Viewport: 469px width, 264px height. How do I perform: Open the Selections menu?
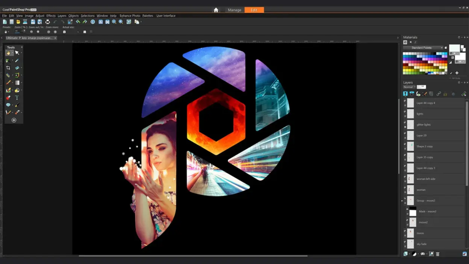pos(88,16)
